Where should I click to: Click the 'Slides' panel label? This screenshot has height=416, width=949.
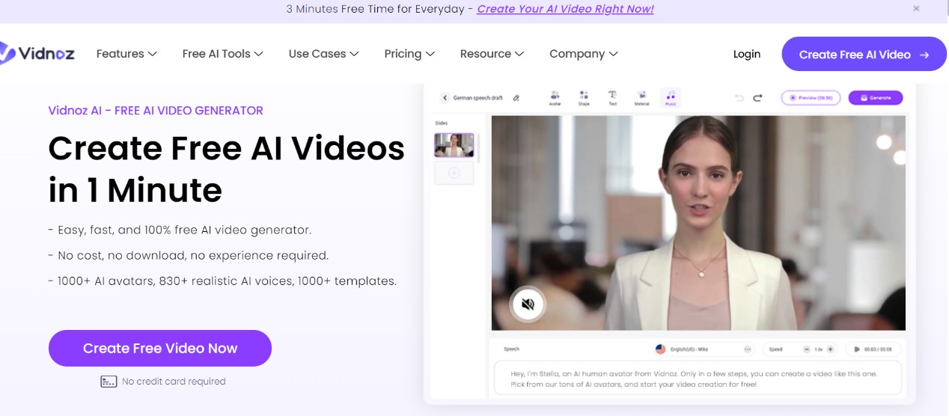[x=441, y=123]
